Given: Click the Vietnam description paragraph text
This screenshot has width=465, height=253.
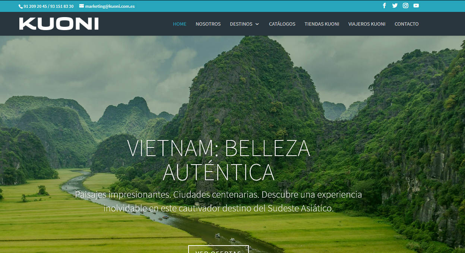Looking at the screenshot, I should tap(219, 201).
